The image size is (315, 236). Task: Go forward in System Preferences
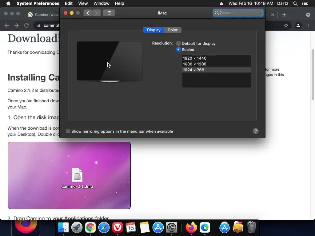(x=96, y=13)
